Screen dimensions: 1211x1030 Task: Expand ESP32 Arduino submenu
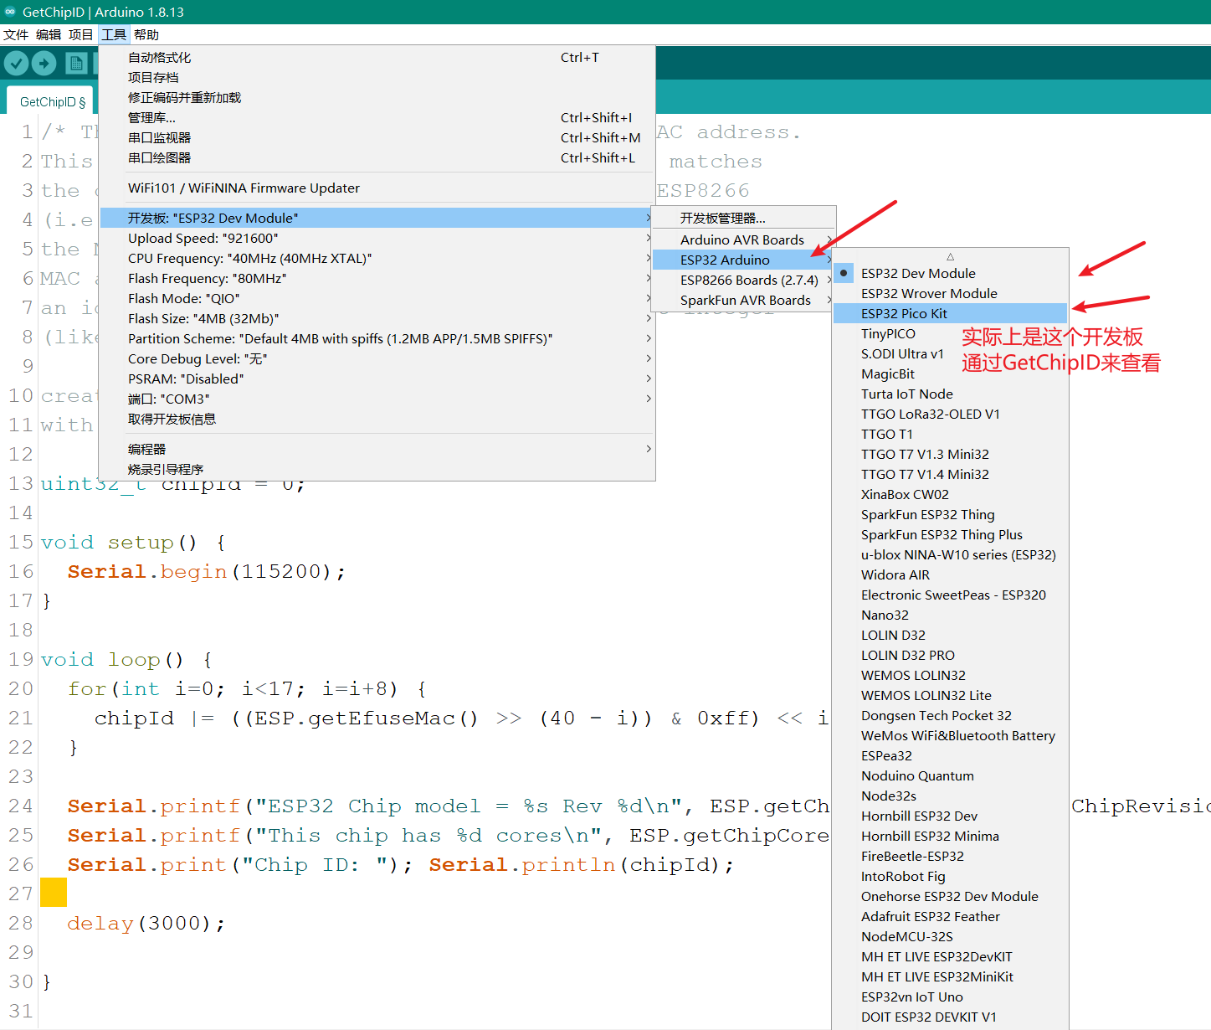tap(743, 260)
